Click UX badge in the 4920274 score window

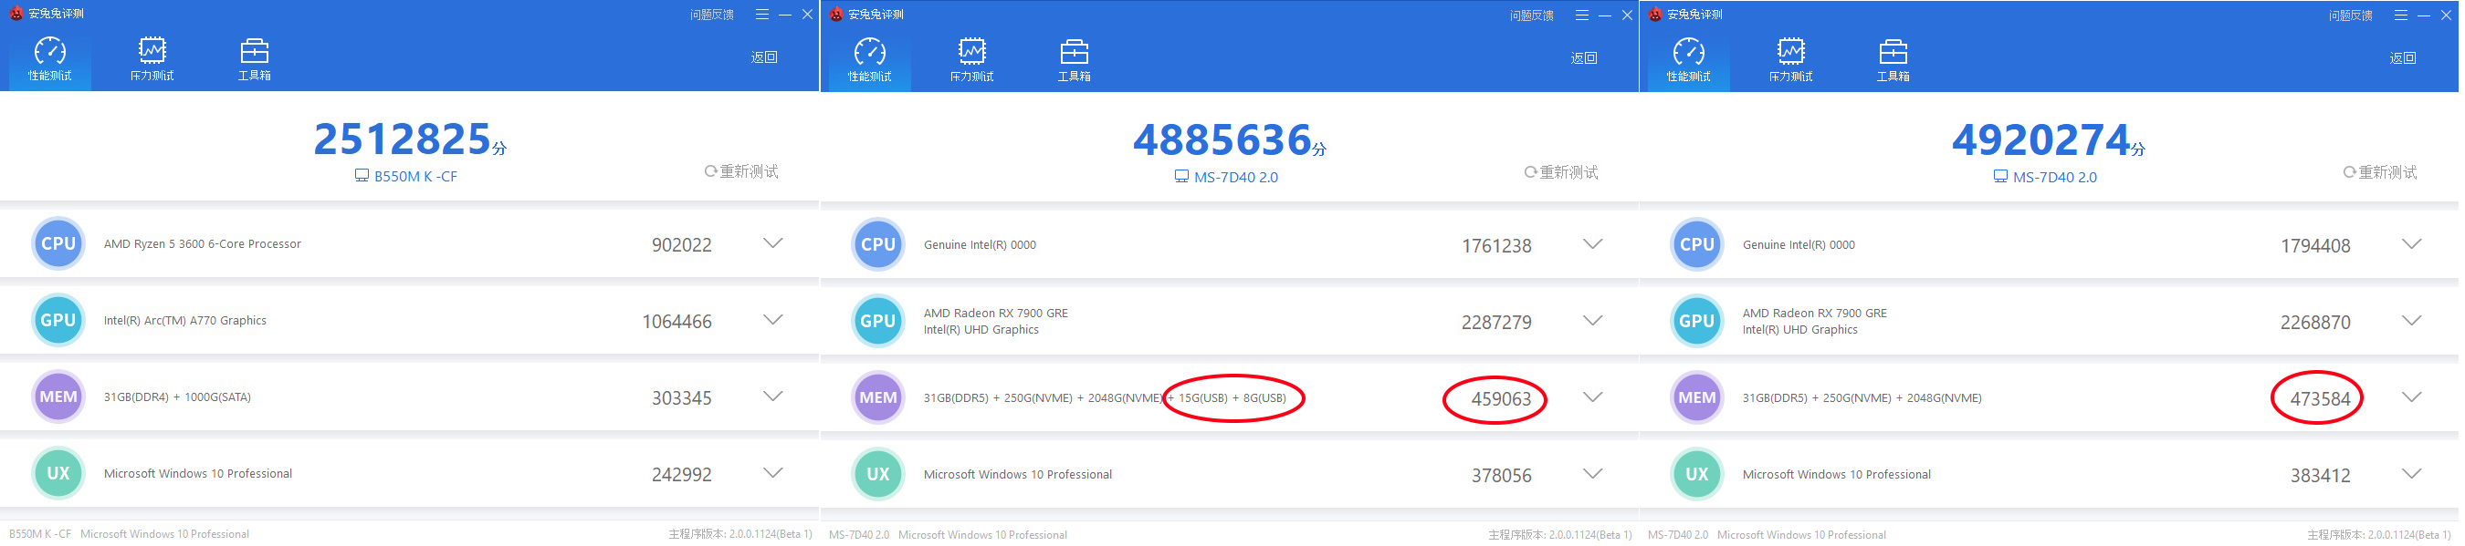pyautogui.click(x=1697, y=474)
